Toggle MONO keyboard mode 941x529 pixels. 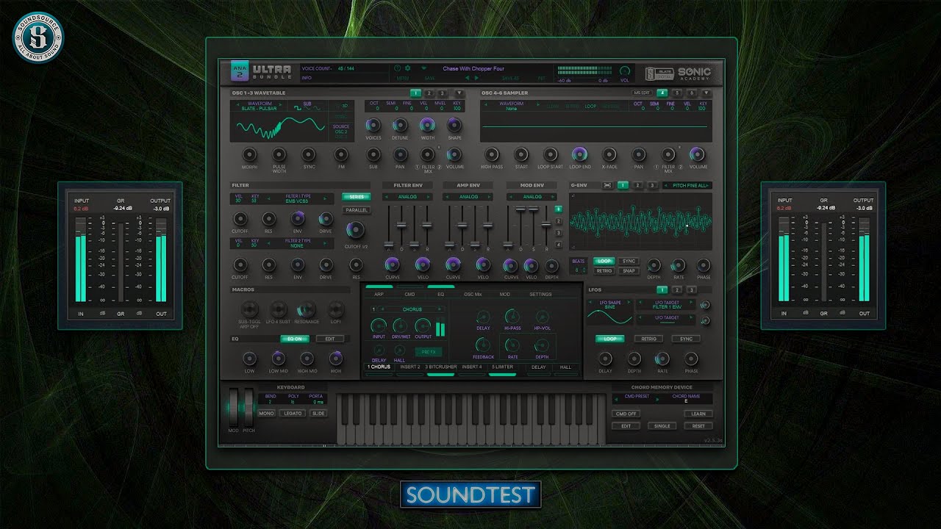(266, 414)
